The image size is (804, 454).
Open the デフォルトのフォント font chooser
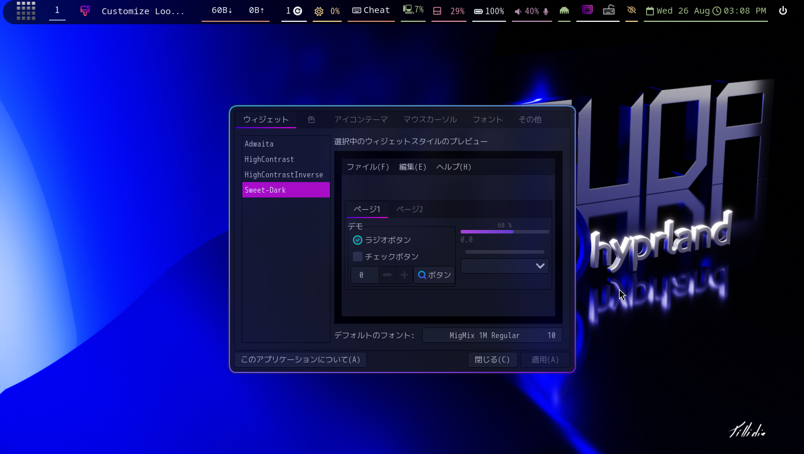pyautogui.click(x=492, y=335)
